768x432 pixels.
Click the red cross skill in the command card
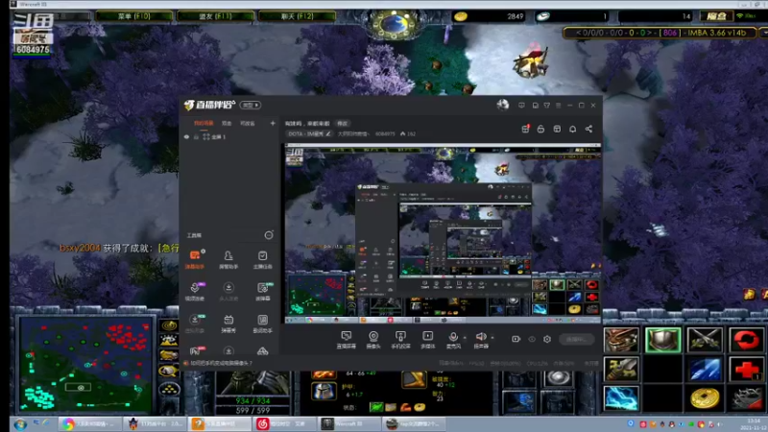point(746,369)
